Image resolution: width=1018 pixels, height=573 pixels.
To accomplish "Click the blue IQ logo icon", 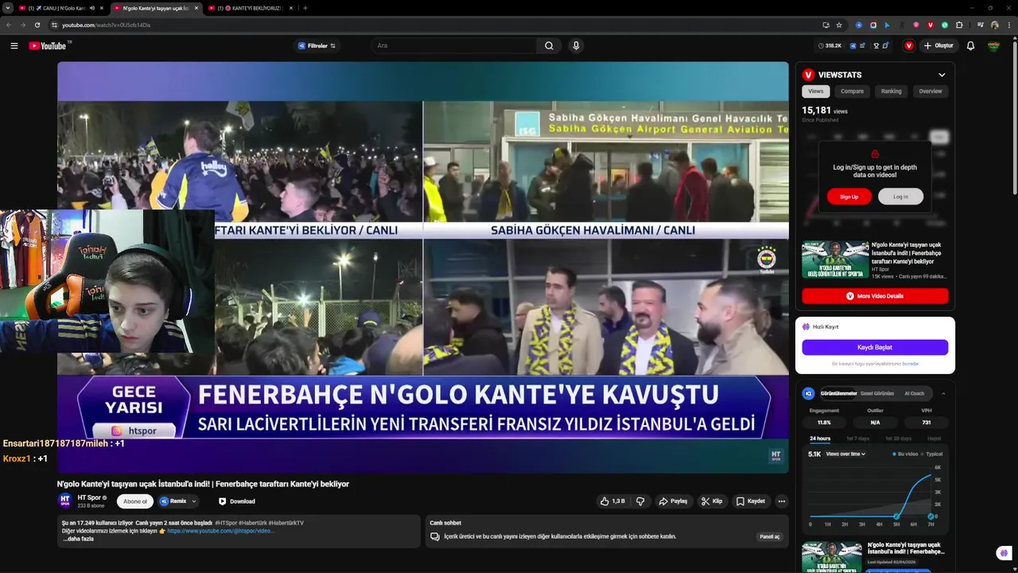I will (809, 393).
